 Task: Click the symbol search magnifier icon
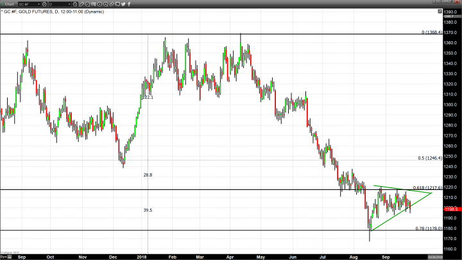tap(44, 4)
